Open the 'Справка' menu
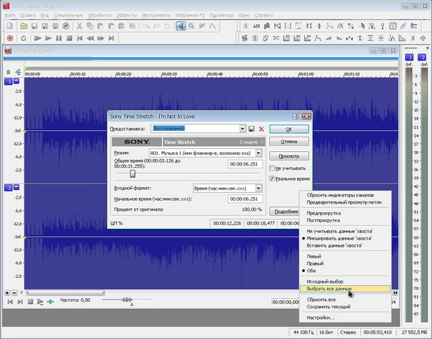 pyautogui.click(x=264, y=15)
